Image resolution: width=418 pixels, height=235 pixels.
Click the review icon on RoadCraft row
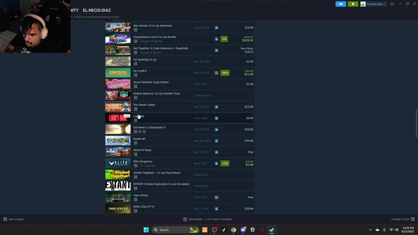[x=217, y=141]
